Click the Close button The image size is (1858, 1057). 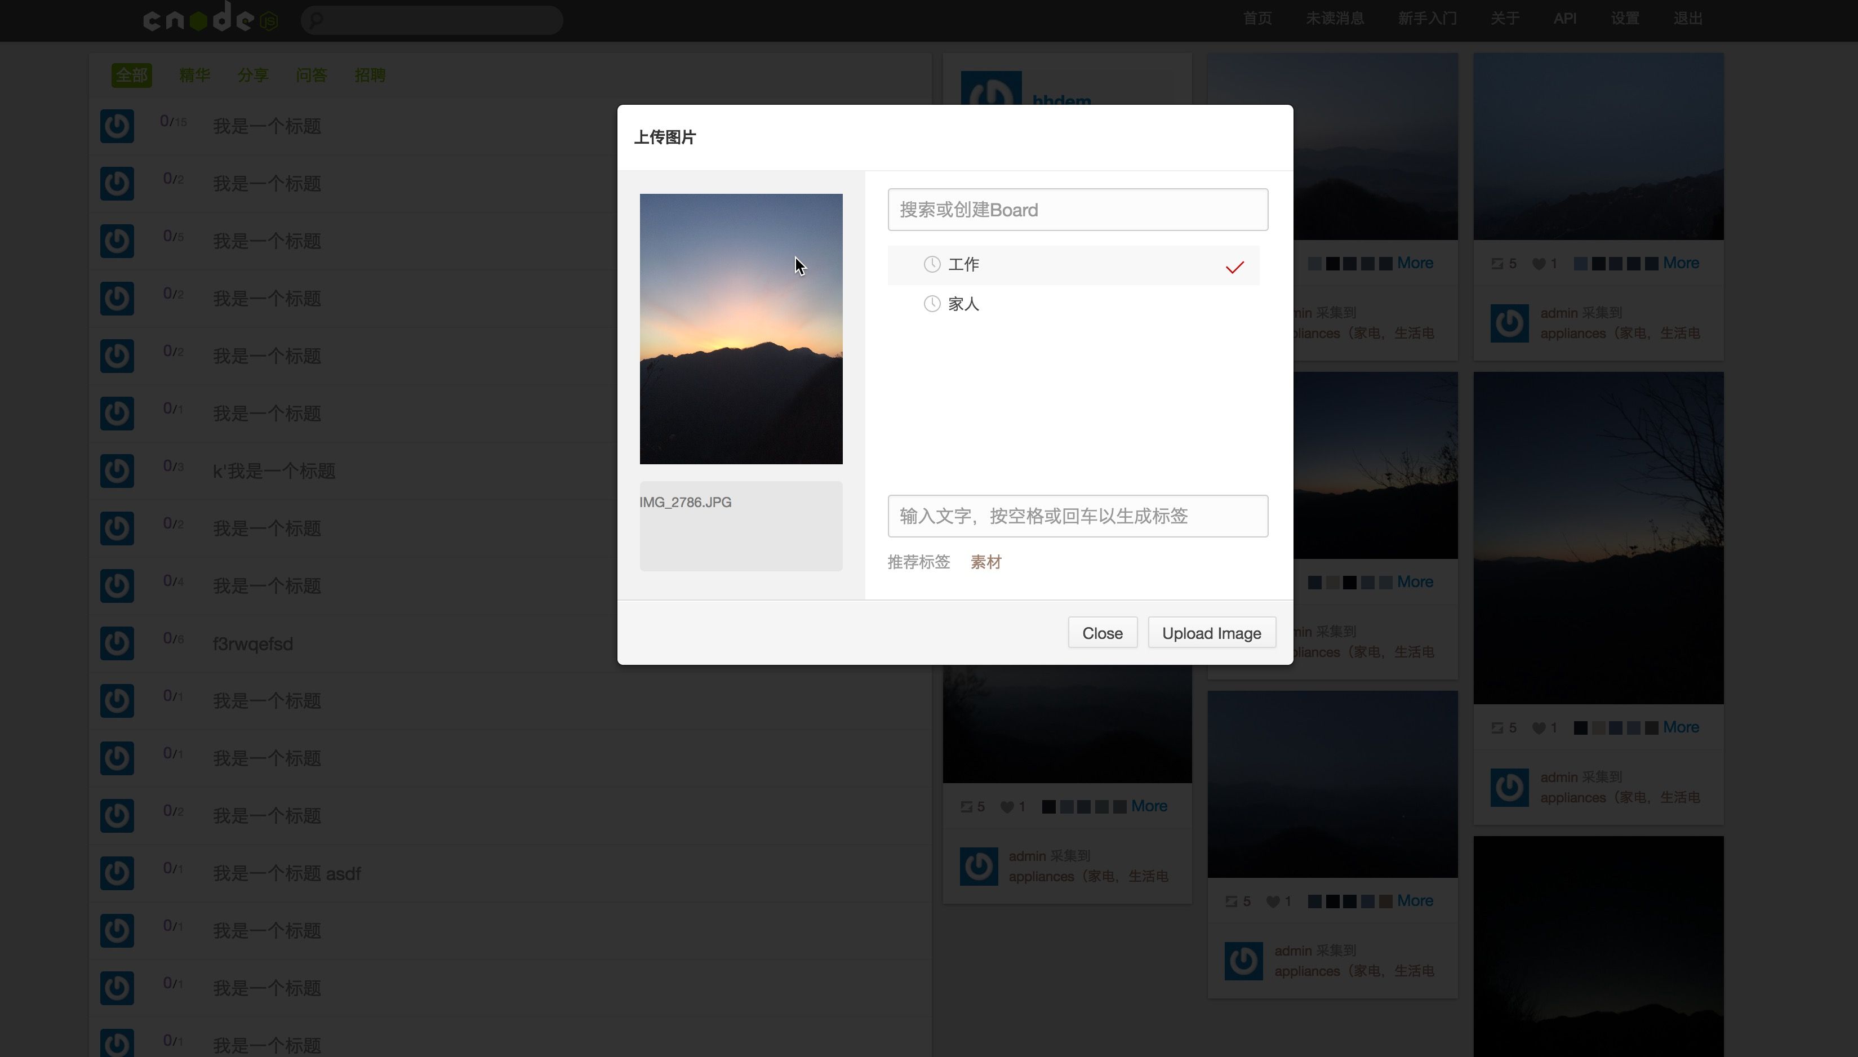pos(1101,632)
